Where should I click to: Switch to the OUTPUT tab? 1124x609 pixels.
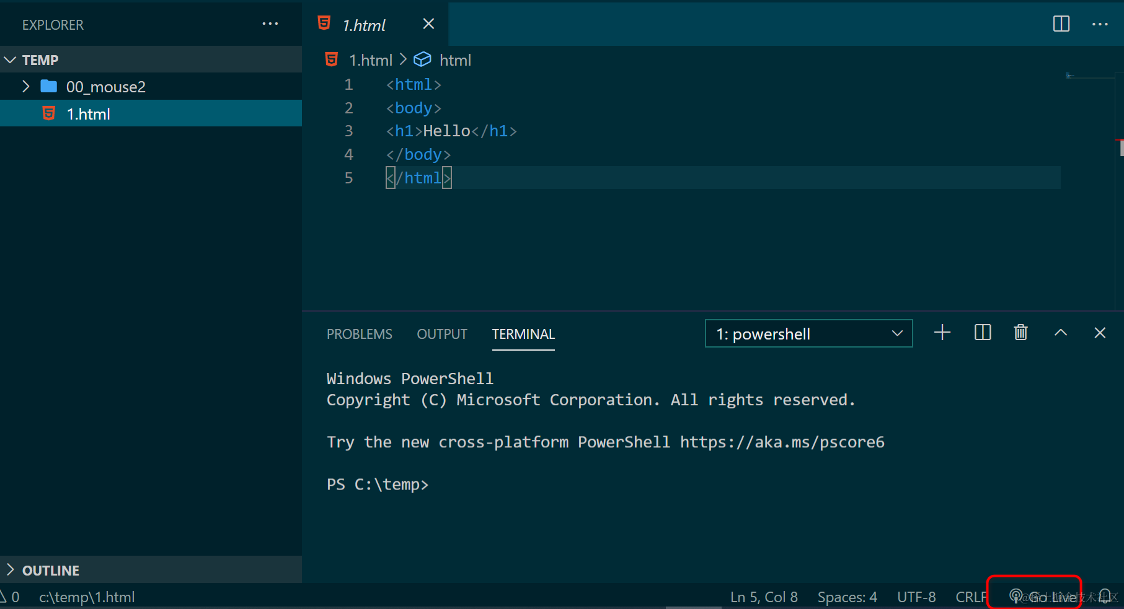pyautogui.click(x=442, y=334)
